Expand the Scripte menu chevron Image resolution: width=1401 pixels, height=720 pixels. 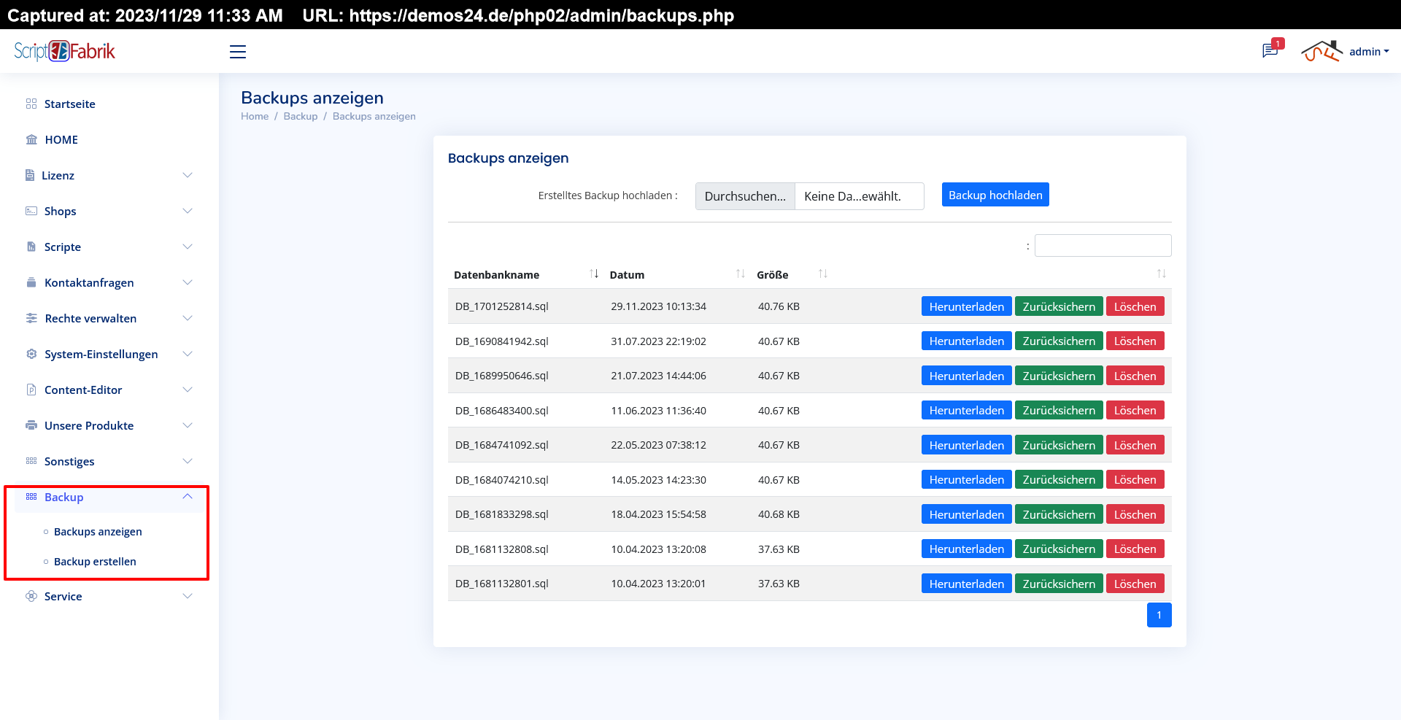tap(188, 247)
